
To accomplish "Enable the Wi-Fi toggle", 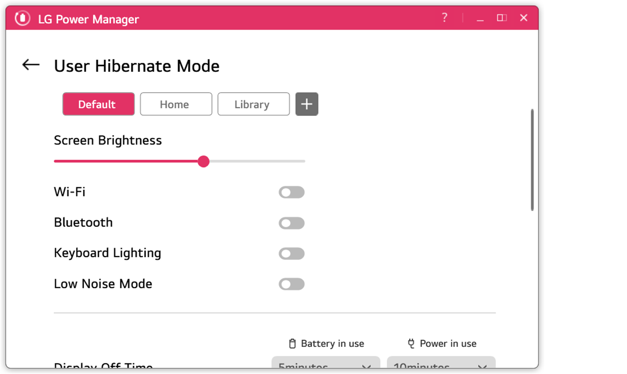I will pos(292,192).
